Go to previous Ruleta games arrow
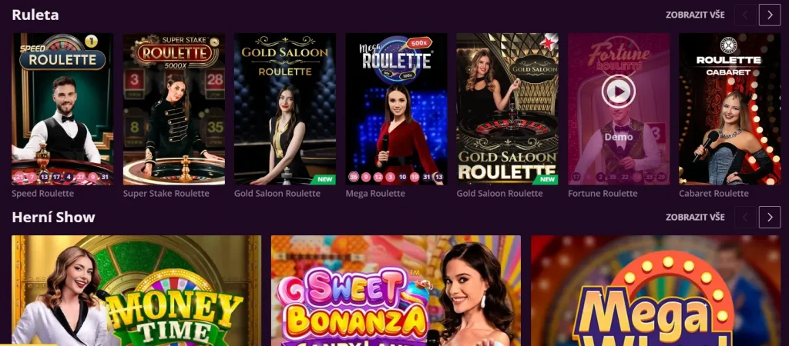Viewport: 789px width, 346px height. 745,15
